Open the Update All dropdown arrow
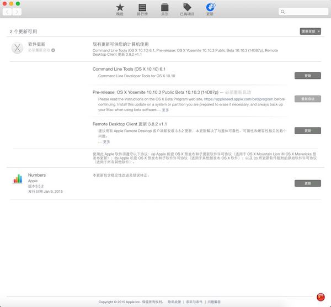 point(319,31)
